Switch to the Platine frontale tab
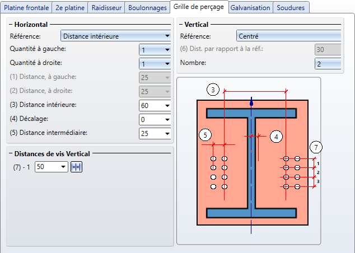The height and width of the screenshot is (253, 355). click(x=26, y=8)
